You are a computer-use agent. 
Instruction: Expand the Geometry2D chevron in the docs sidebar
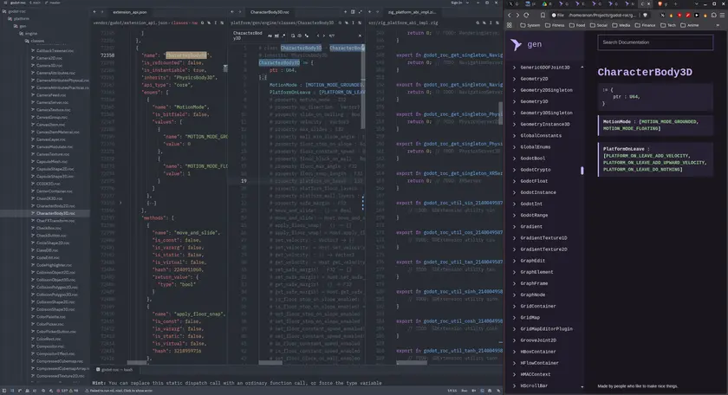point(514,79)
